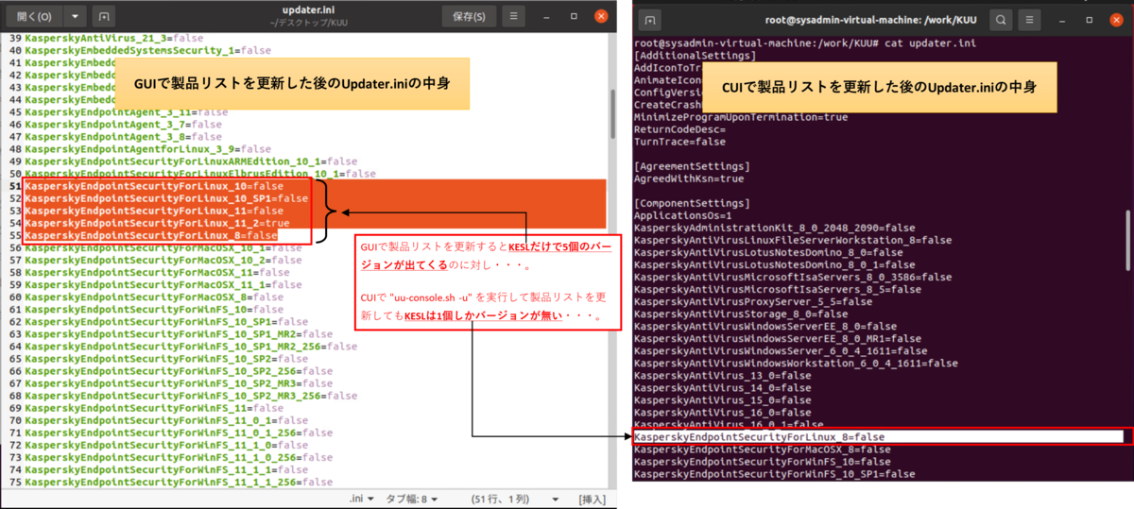Click line 55 KasperskyEndpointSecurityForLinux_8=false in gedit
The width and height of the screenshot is (1134, 509).
coord(151,235)
